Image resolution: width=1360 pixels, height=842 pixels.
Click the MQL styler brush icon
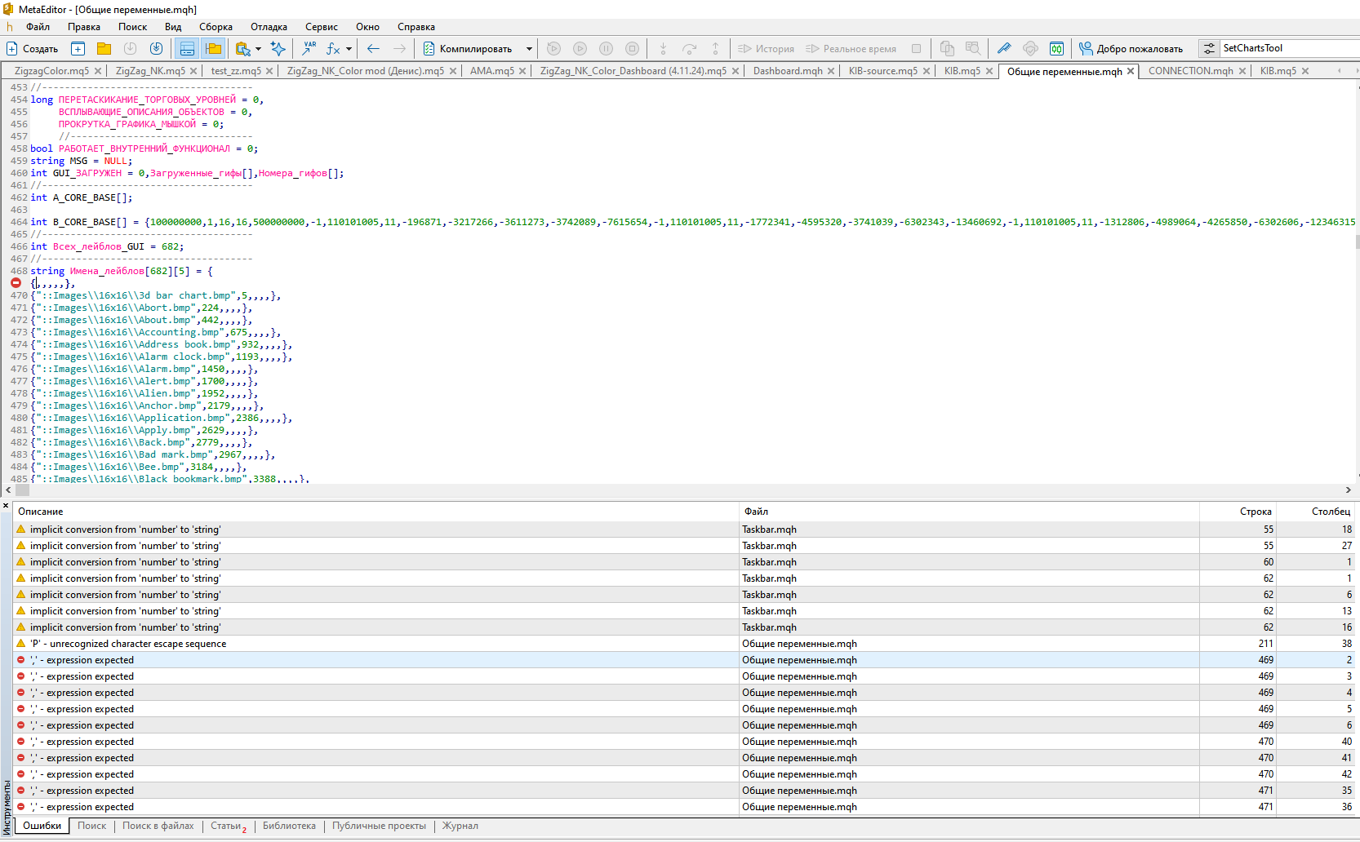click(x=1004, y=49)
